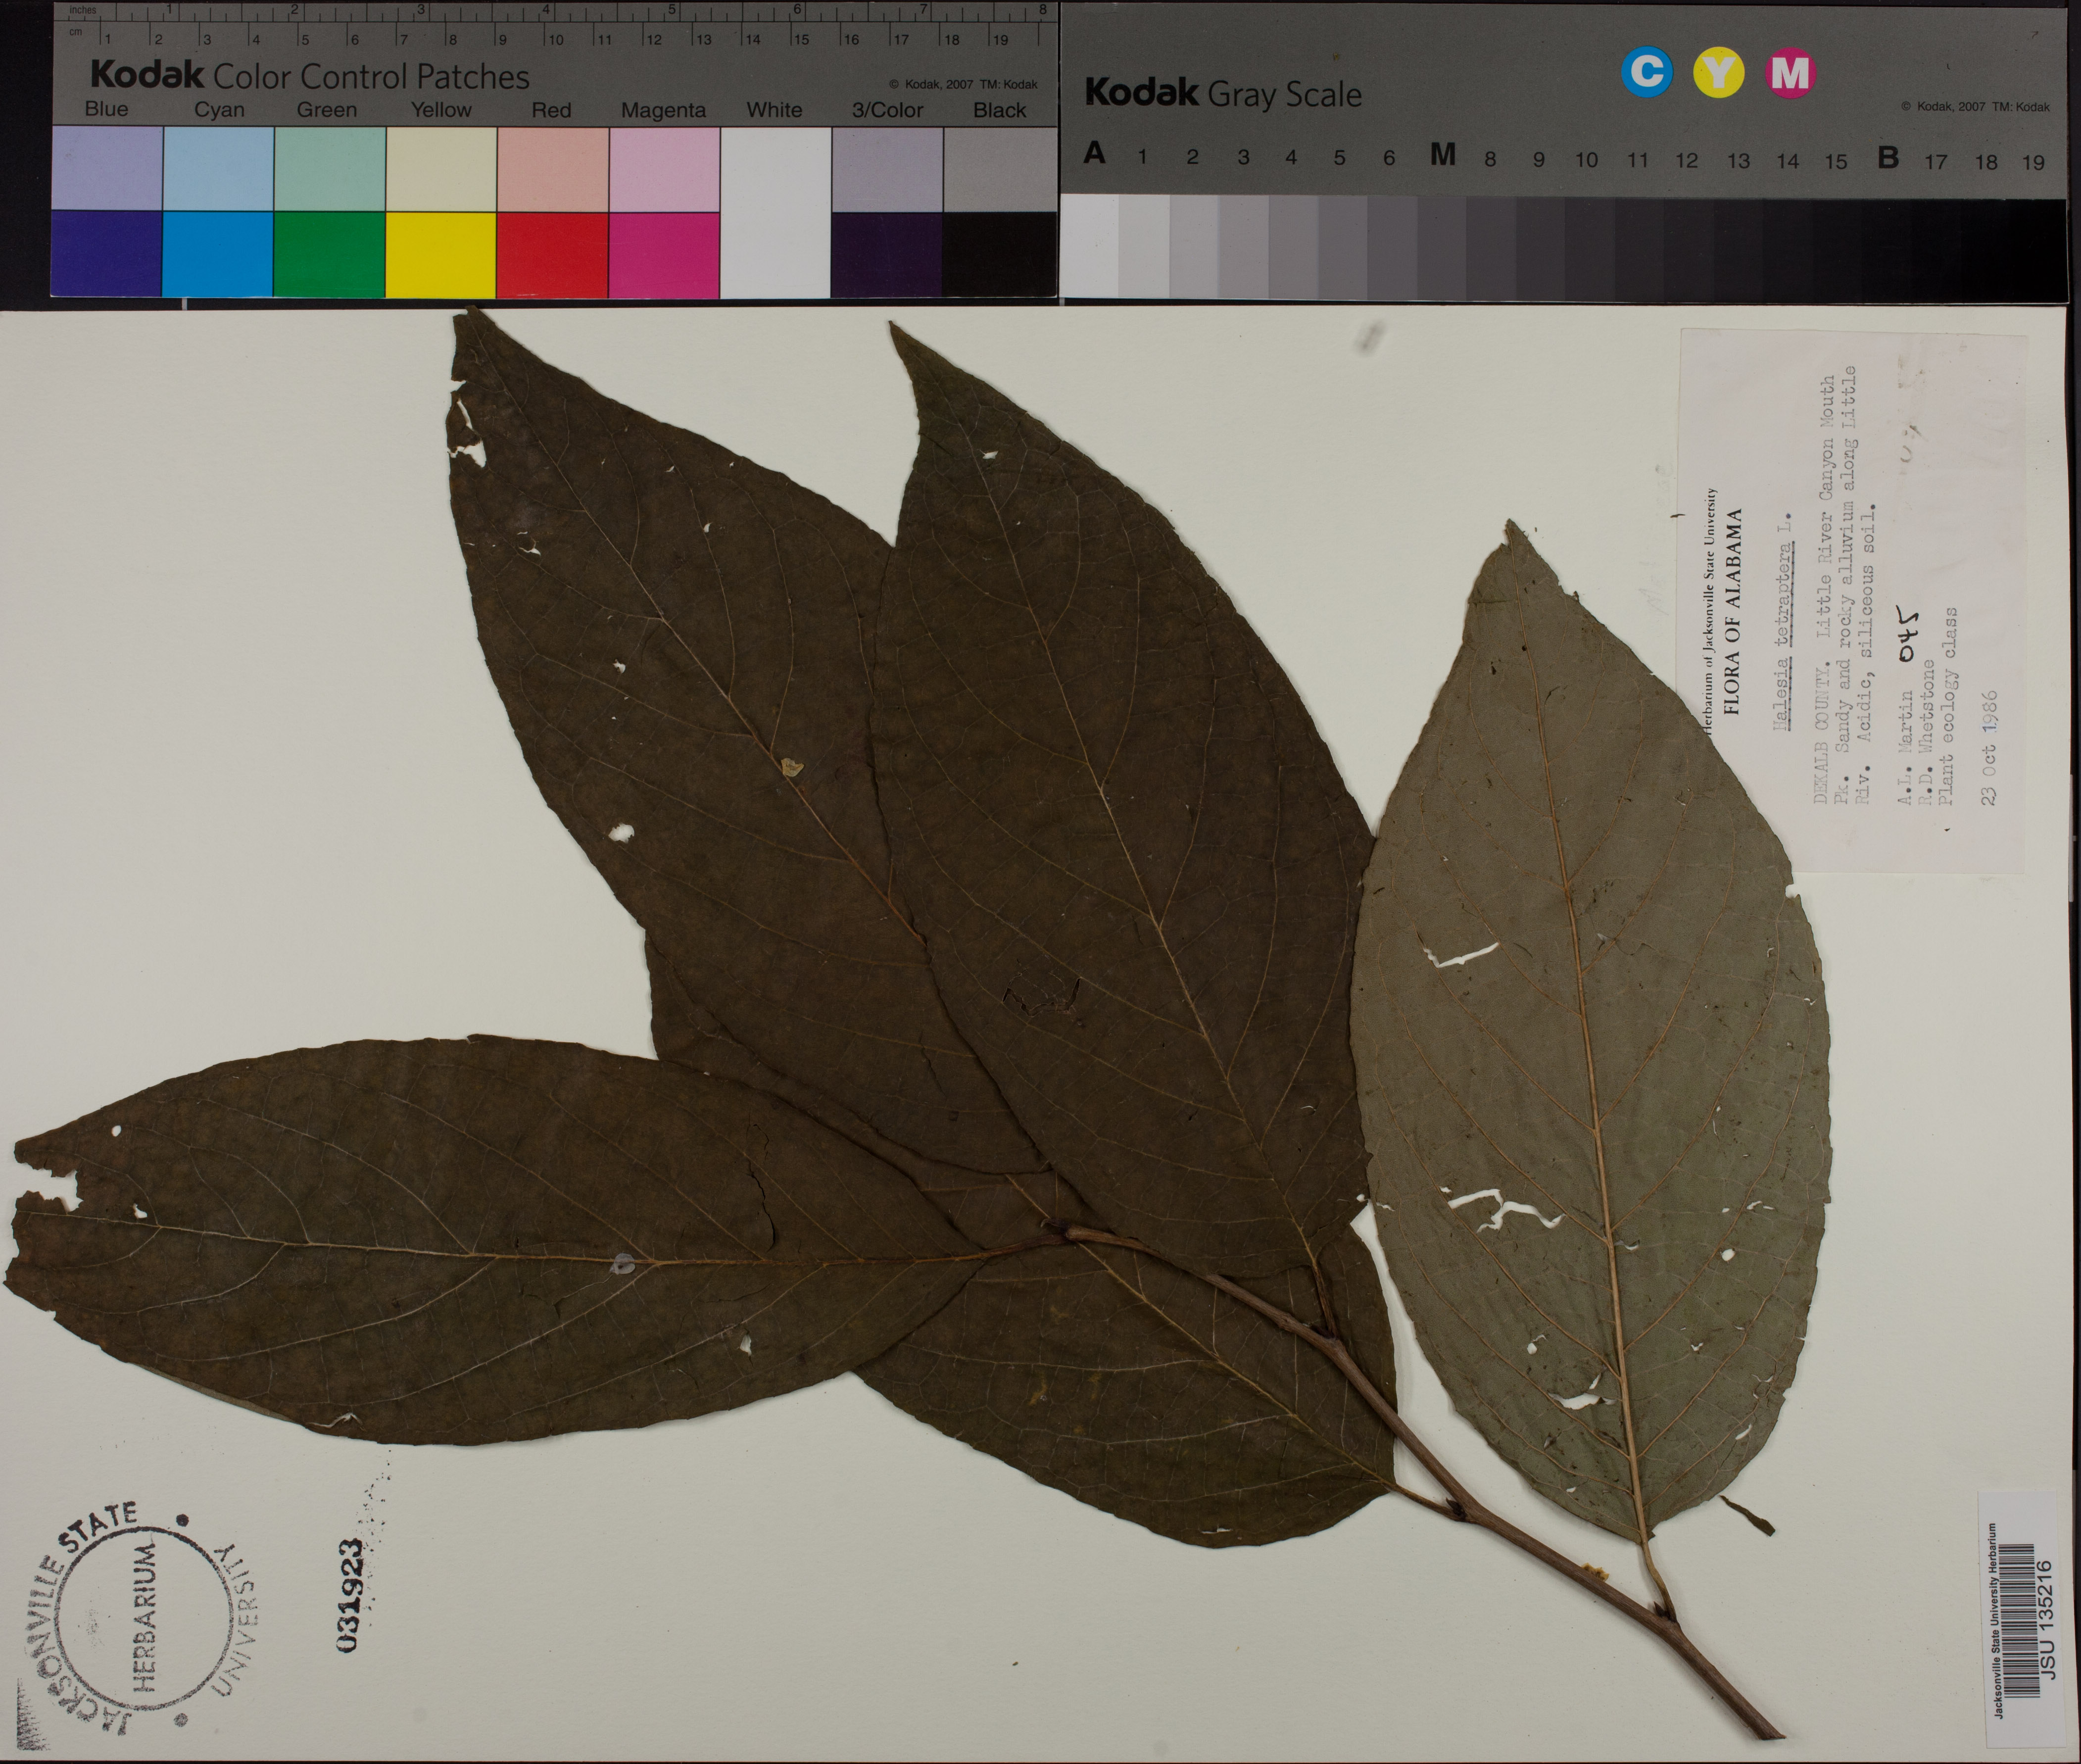Pick the pale red tint patch
This screenshot has width=2081, height=1764.
553,168
